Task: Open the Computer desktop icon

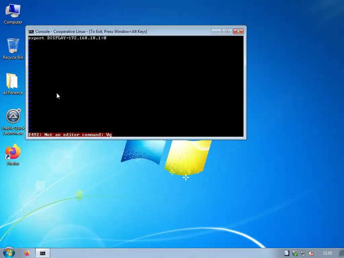Action: click(x=13, y=14)
